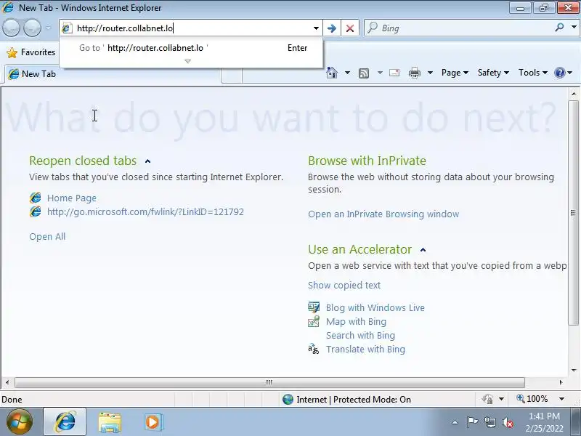Screen dimensions: 581x436
Task: Open the zoom level dropdown arrow
Action: coord(561,399)
